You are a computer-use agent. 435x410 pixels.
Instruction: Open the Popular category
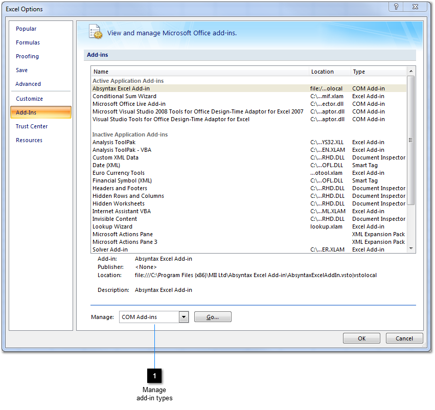click(x=26, y=29)
